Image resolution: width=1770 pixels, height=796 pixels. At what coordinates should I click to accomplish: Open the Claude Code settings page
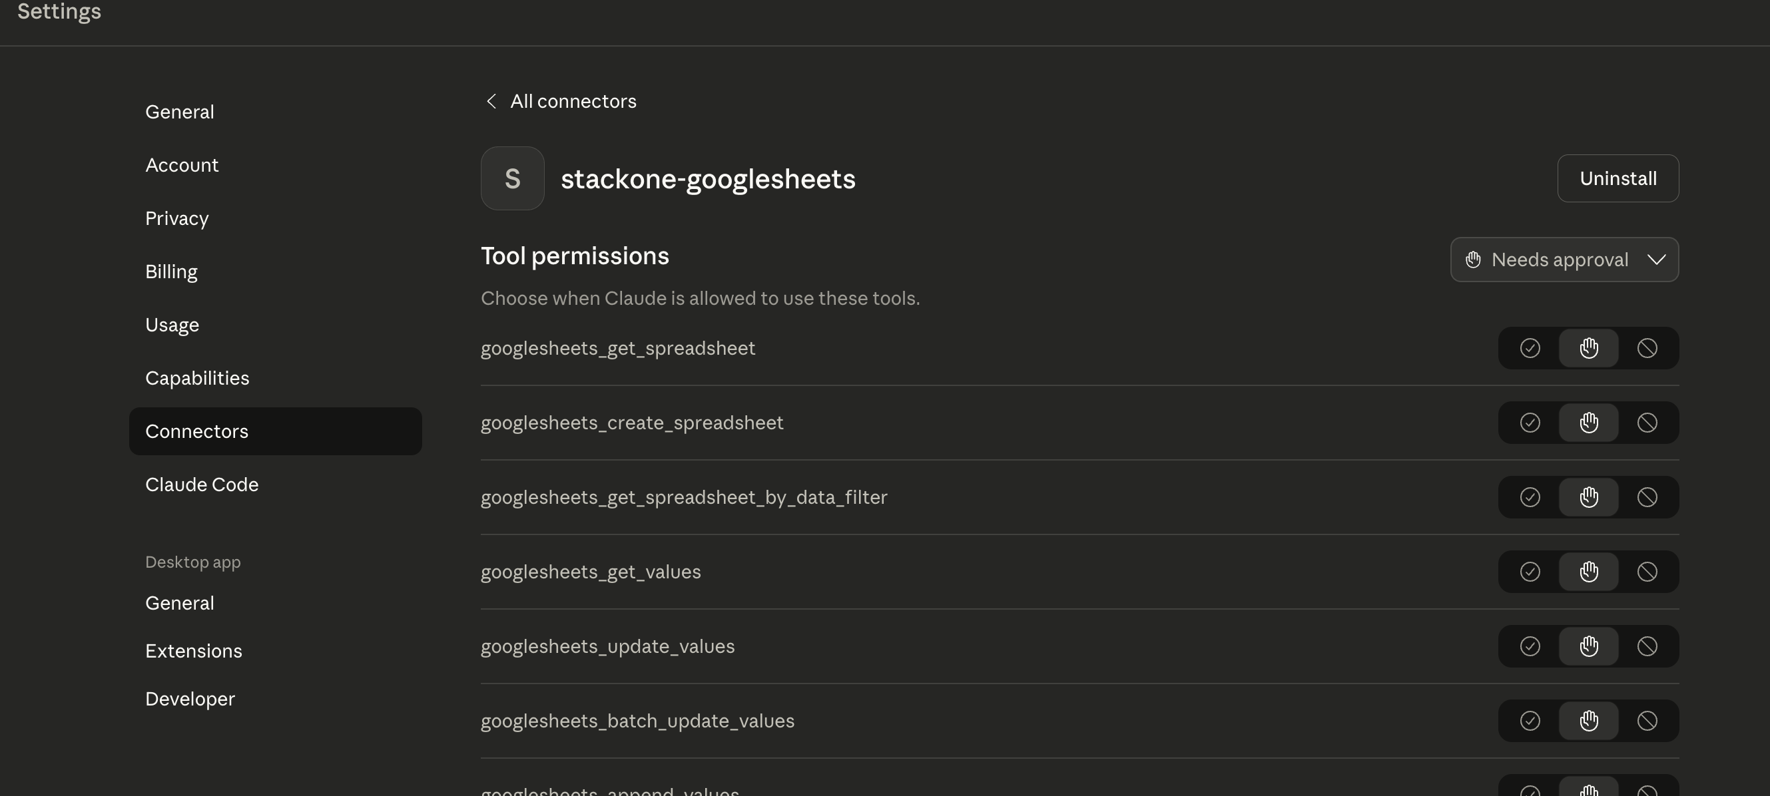tap(201, 485)
